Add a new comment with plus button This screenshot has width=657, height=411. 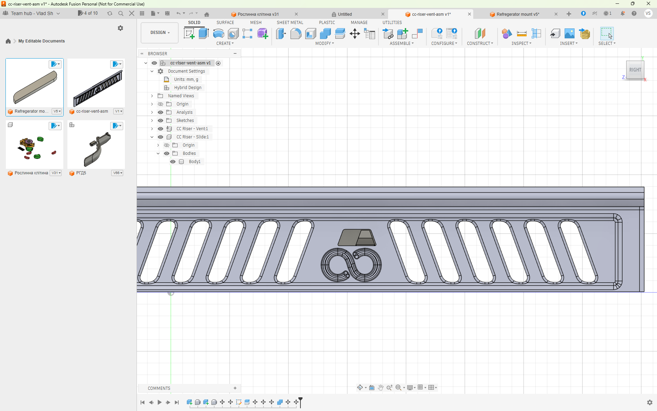[x=235, y=388]
